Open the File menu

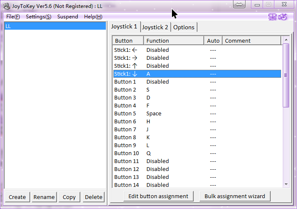pos(13,17)
